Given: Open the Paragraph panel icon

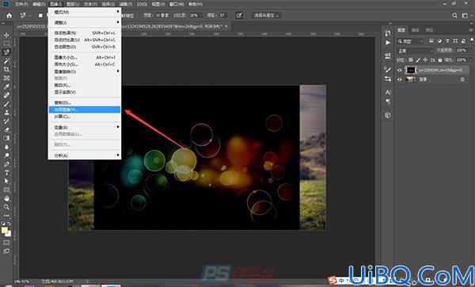Looking at the screenshot, I should 388,101.
